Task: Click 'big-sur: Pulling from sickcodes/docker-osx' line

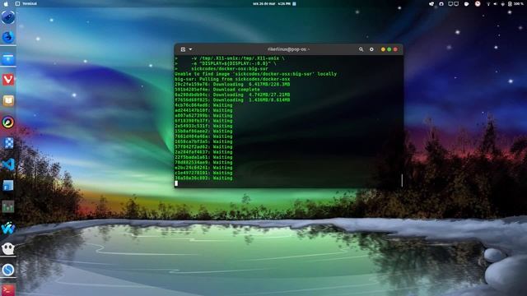Action: click(x=232, y=79)
